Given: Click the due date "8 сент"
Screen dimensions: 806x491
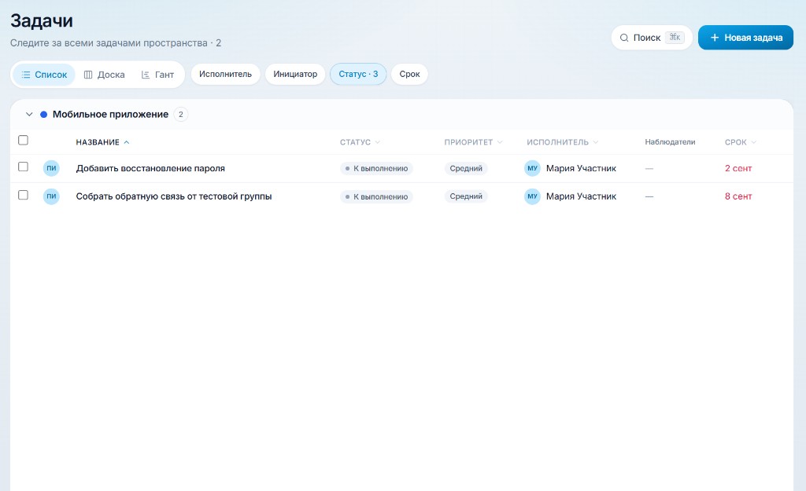Looking at the screenshot, I should (738, 196).
